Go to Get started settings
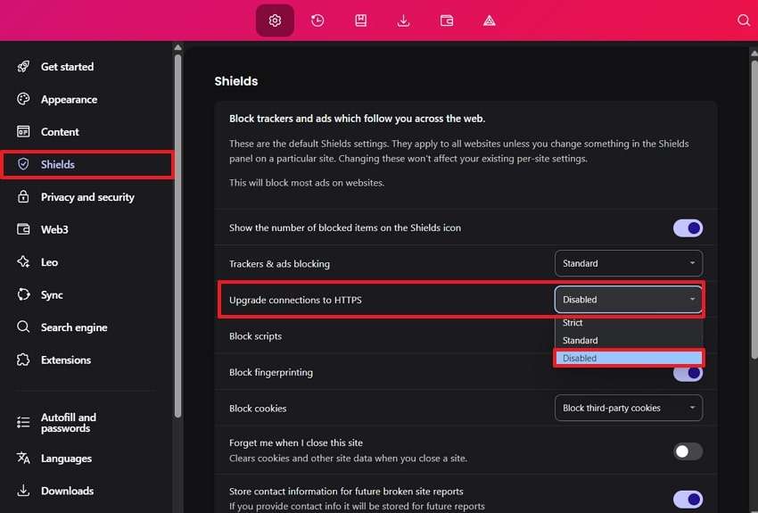 point(67,67)
